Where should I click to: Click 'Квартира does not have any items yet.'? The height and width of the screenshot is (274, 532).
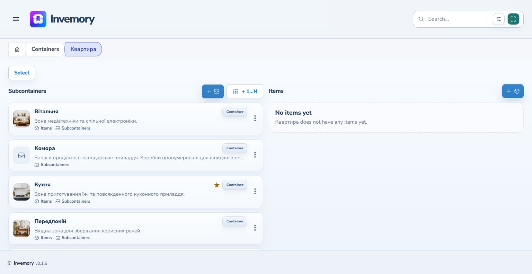coord(321,122)
